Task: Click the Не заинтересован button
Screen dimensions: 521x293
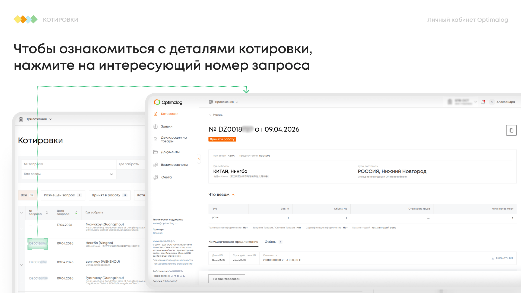Action: [x=227, y=279]
